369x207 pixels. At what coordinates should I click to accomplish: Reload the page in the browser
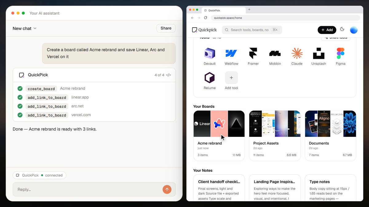tap(205, 18)
